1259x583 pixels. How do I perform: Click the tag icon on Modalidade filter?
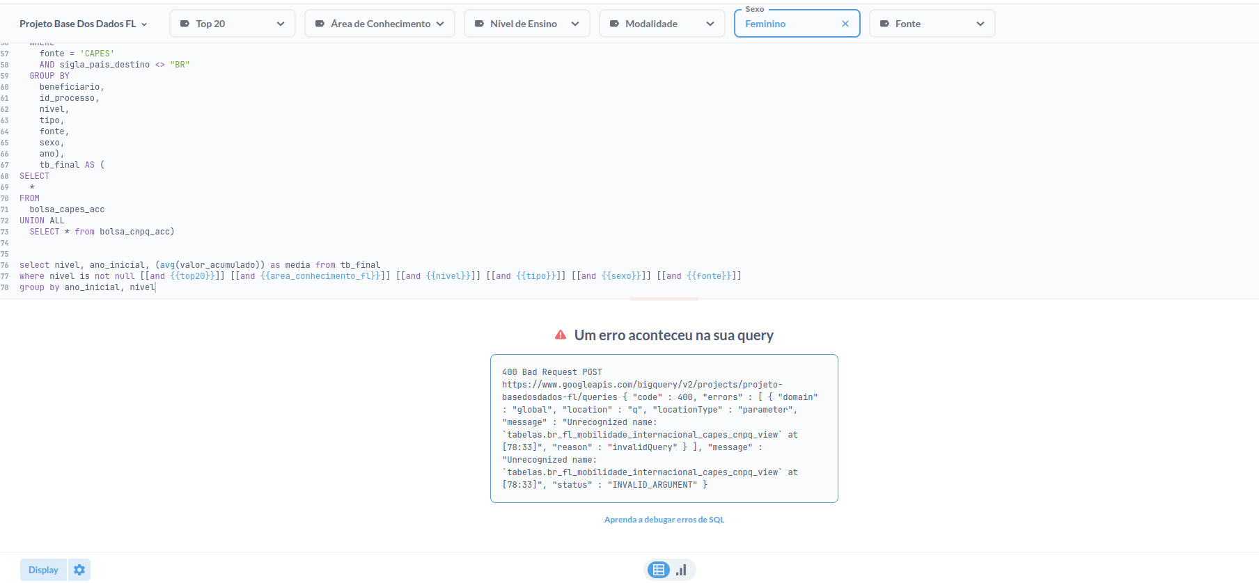614,24
